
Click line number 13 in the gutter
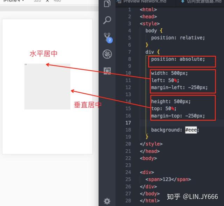pyautogui.click(x=128, y=94)
